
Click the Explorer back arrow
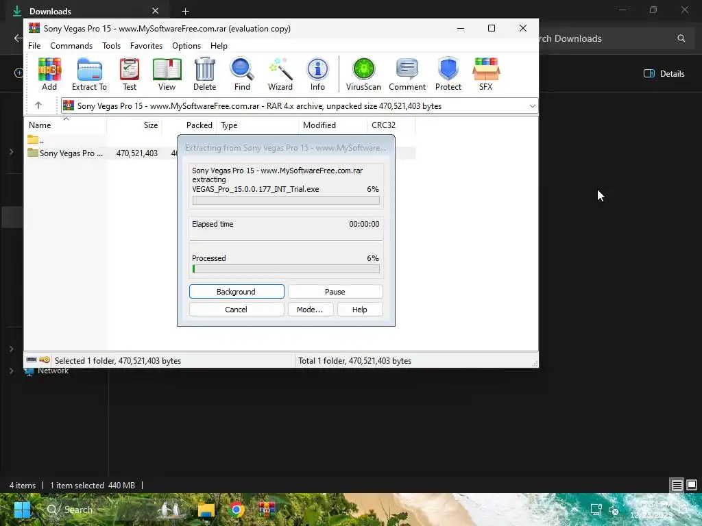coord(18,38)
